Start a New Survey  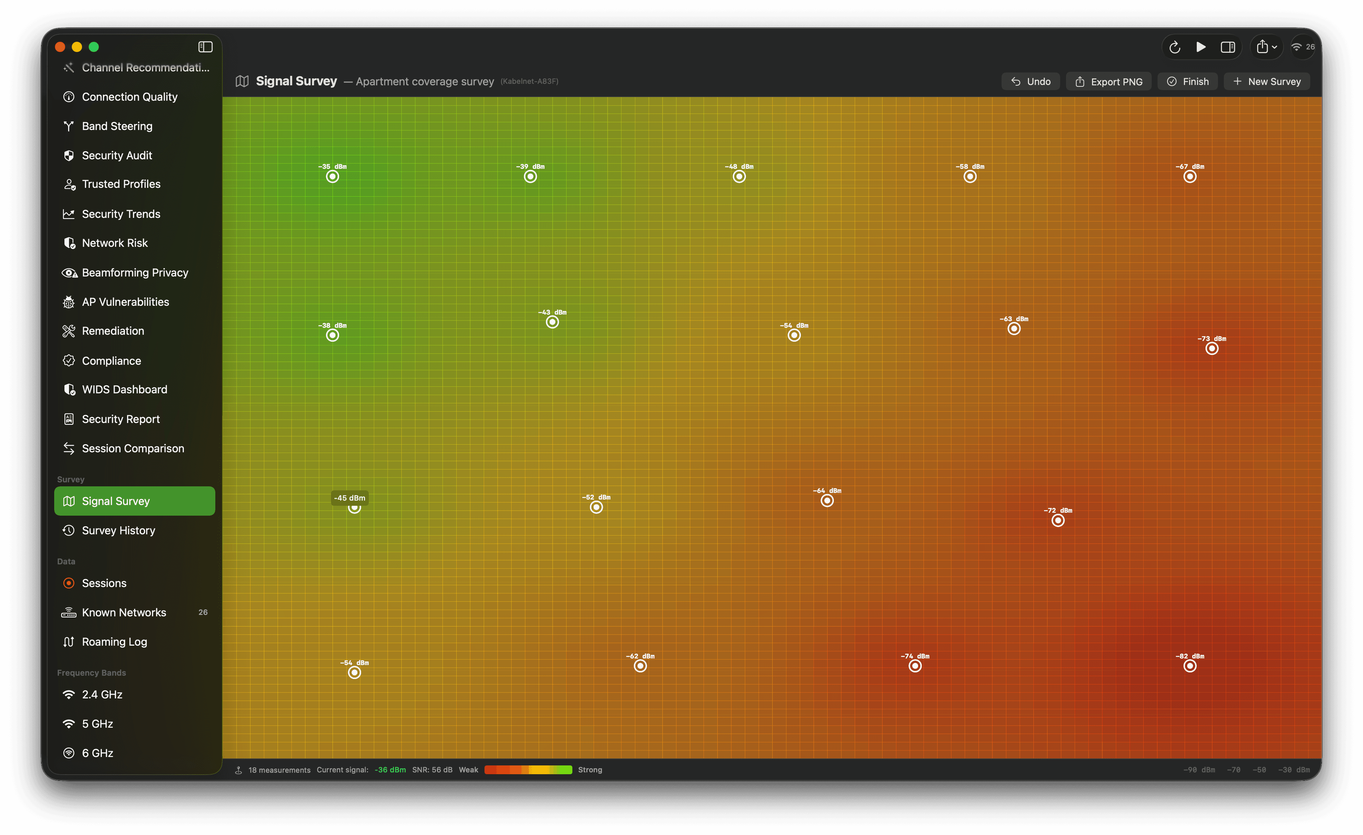(x=1267, y=81)
